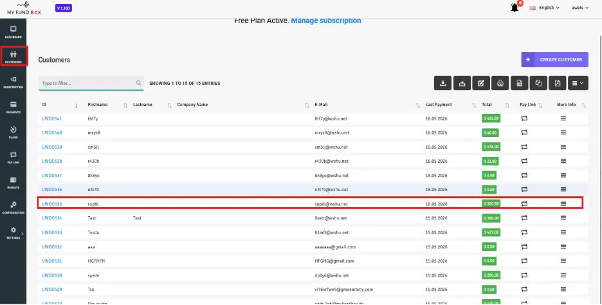
Task: Open customer UWD0541
Action: pyautogui.click(x=52, y=118)
